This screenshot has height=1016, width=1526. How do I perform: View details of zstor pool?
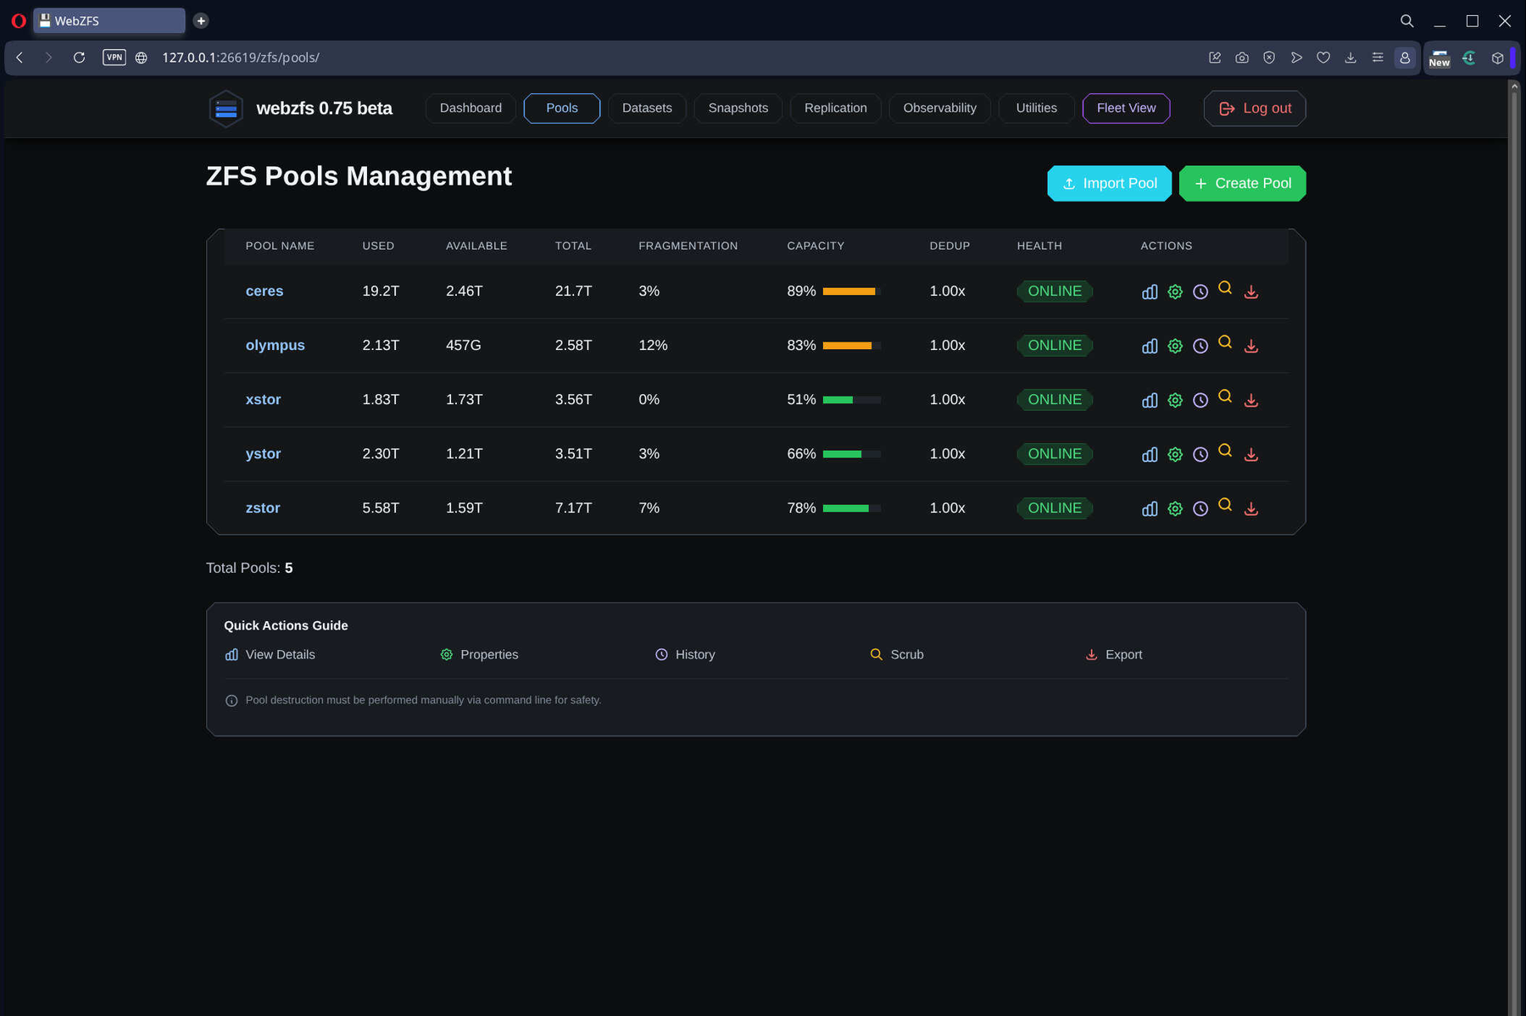(1149, 508)
